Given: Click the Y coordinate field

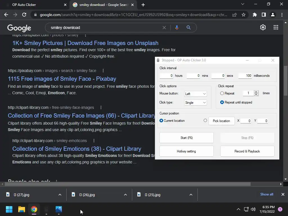Looking at the screenshot, I should click(x=262, y=121).
